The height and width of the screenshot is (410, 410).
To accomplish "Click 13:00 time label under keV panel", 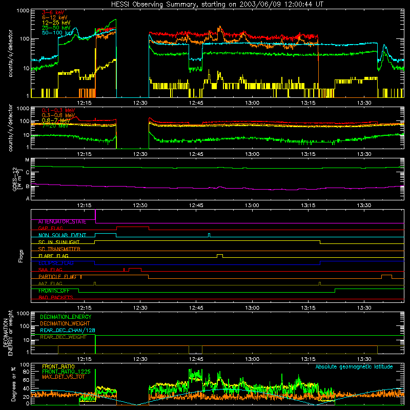I will [252, 103].
